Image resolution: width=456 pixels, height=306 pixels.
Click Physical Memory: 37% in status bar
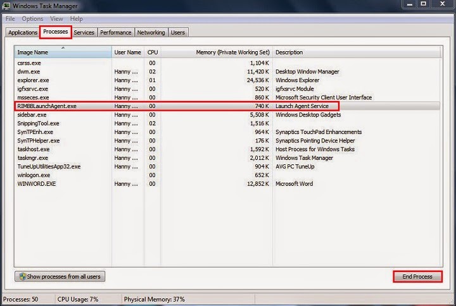tap(154, 299)
